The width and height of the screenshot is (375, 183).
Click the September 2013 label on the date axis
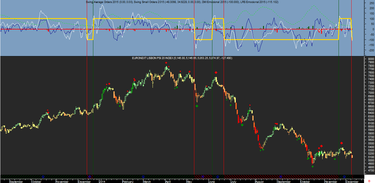(x=16, y=182)
